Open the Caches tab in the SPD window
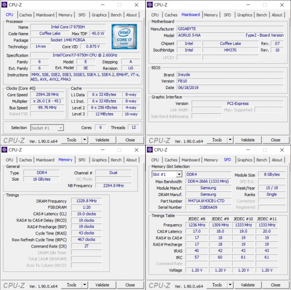 point(171,160)
